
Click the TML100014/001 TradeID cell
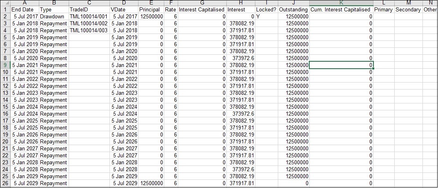coord(89,16)
